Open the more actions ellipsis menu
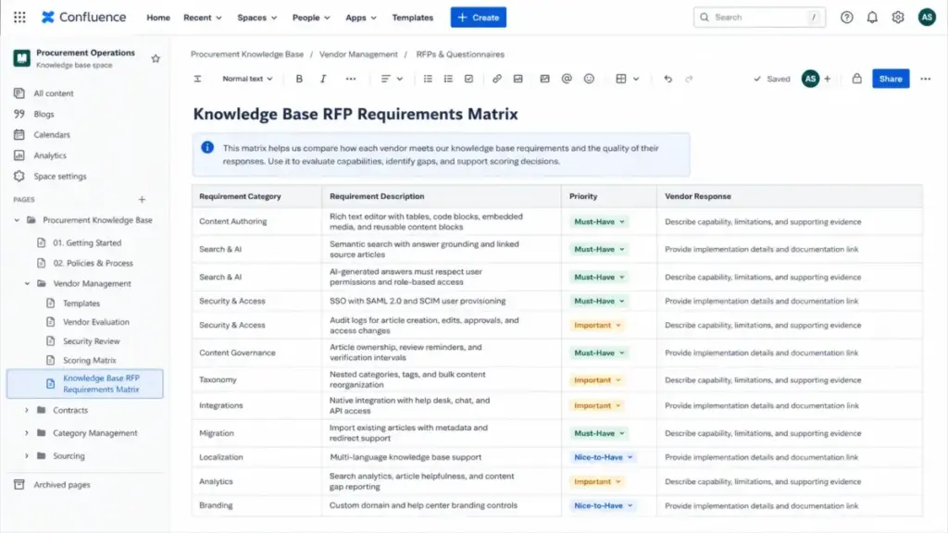Viewport: 948px width, 533px height. pyautogui.click(x=925, y=79)
